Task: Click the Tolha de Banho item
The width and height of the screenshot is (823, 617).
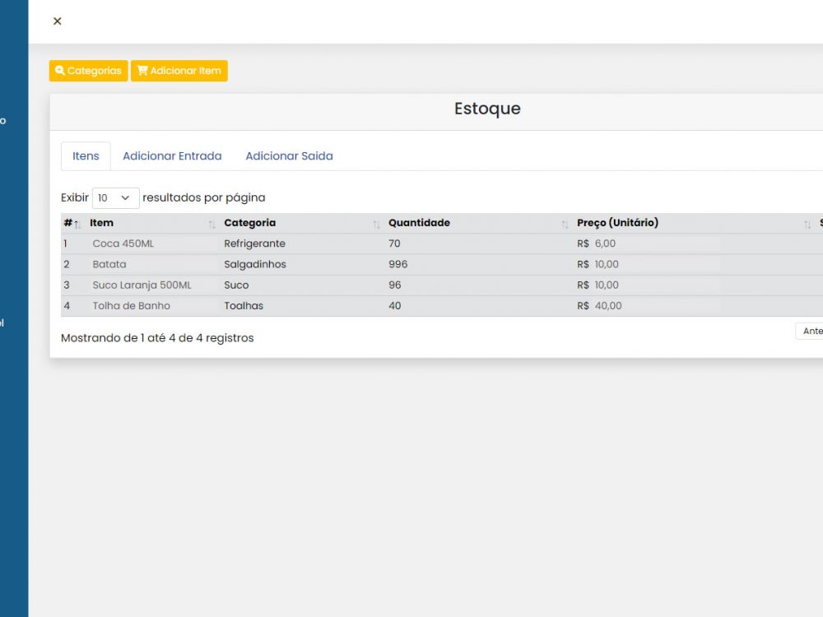Action: (131, 305)
